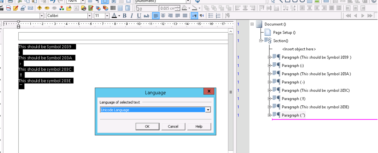The height and width of the screenshot is (153, 378).
Task: Expand Paragraph (This should be symbol 203E) node
Action: coord(269,107)
